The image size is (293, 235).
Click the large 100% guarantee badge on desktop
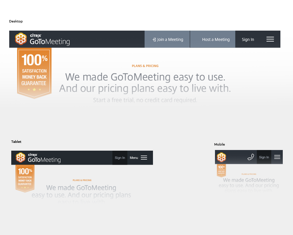click(34, 72)
